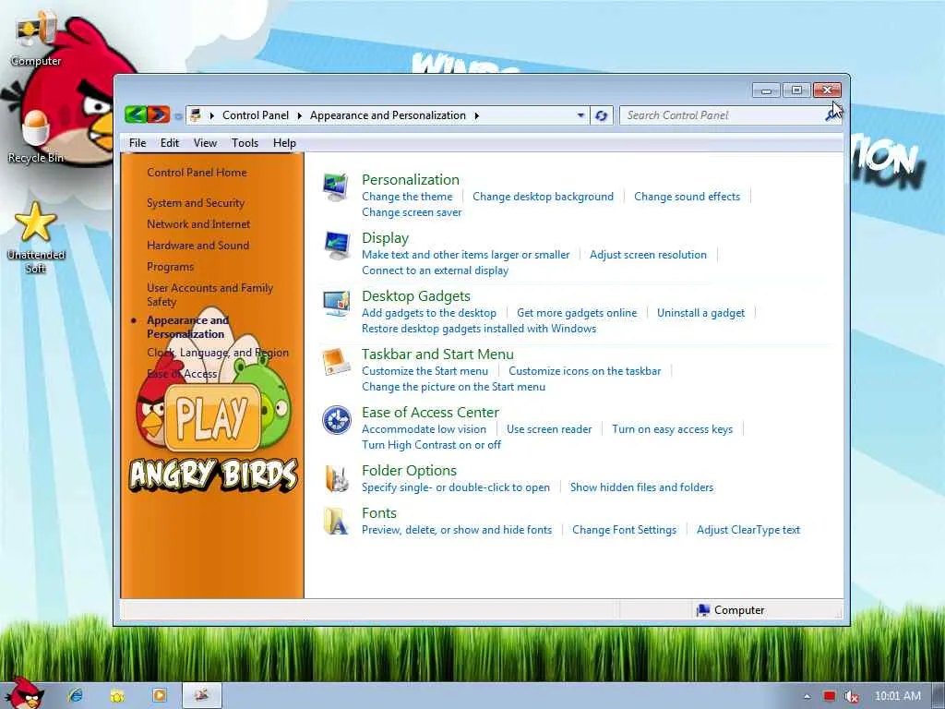Viewport: 945px width, 709px height.
Task: Open the Desktop Gadgets category icon
Action: (x=336, y=303)
